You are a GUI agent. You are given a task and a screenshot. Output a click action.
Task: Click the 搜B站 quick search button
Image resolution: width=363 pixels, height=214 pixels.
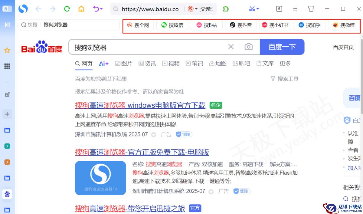point(206,25)
